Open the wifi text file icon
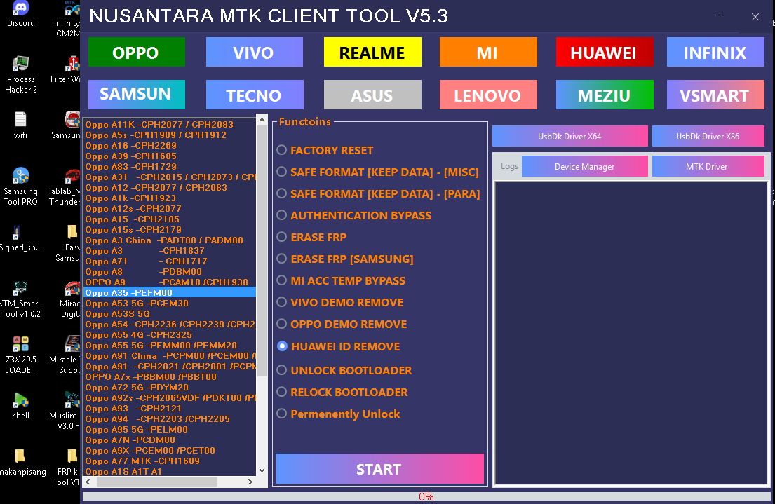 click(21, 125)
